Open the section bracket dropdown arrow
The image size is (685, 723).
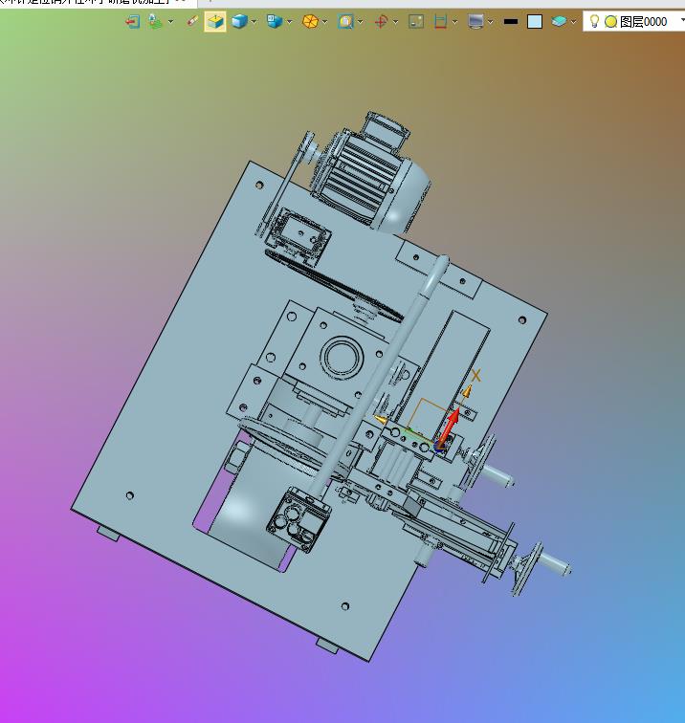pyautogui.click(x=454, y=22)
